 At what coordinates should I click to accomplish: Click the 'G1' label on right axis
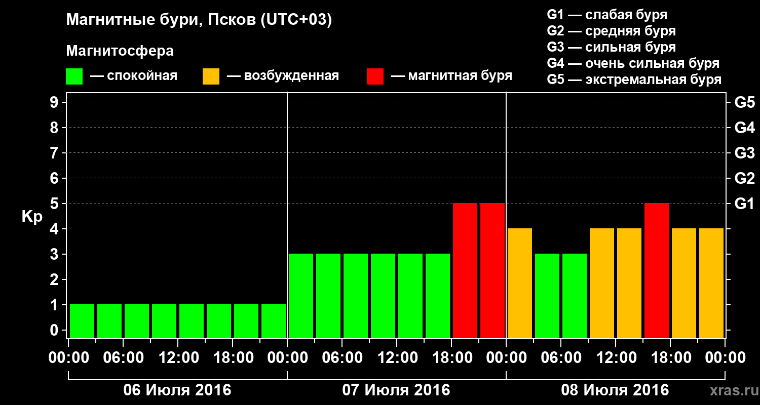pyautogui.click(x=745, y=204)
